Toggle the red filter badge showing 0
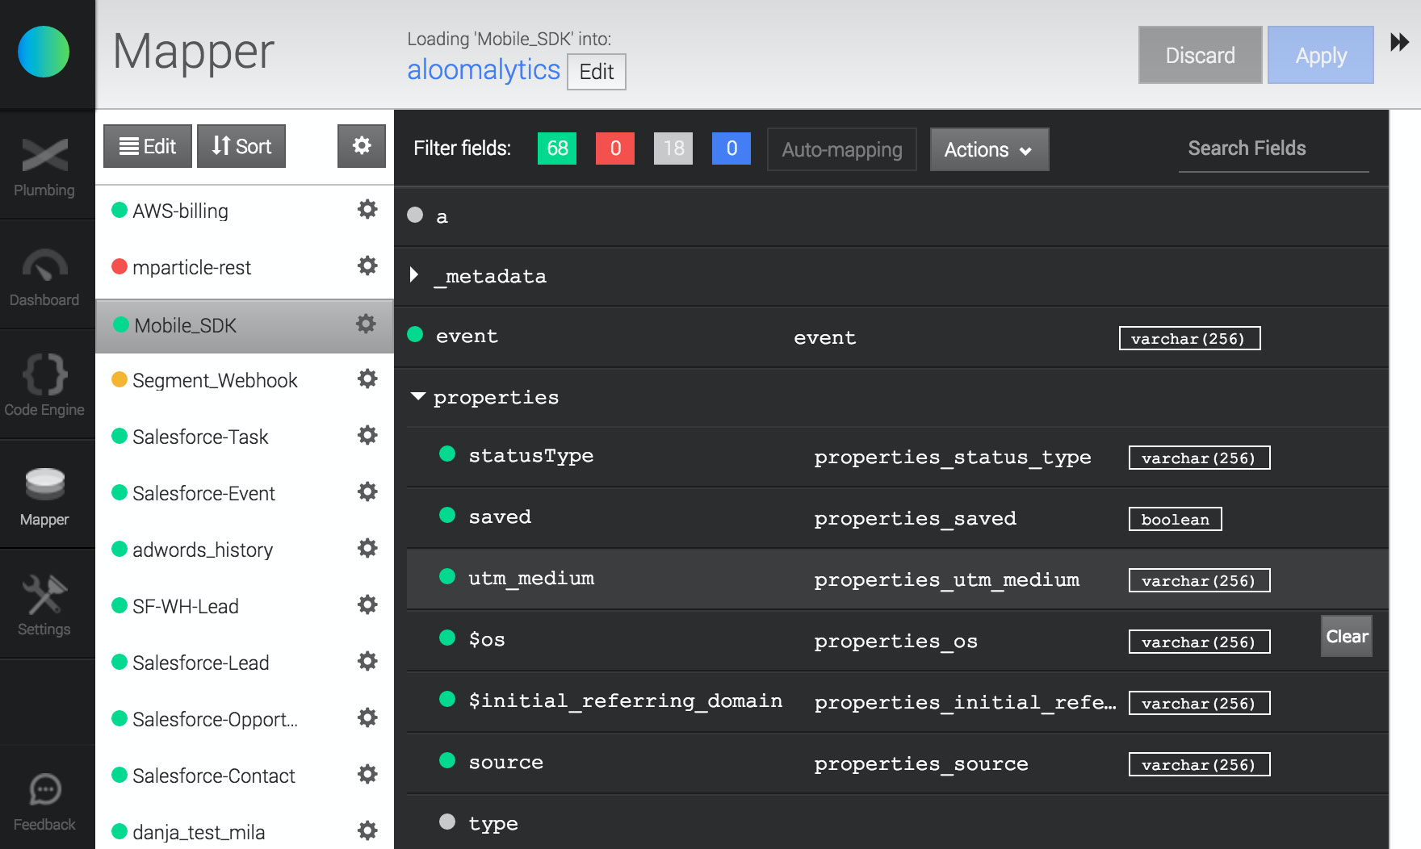Viewport: 1421px width, 849px height. tap(615, 148)
